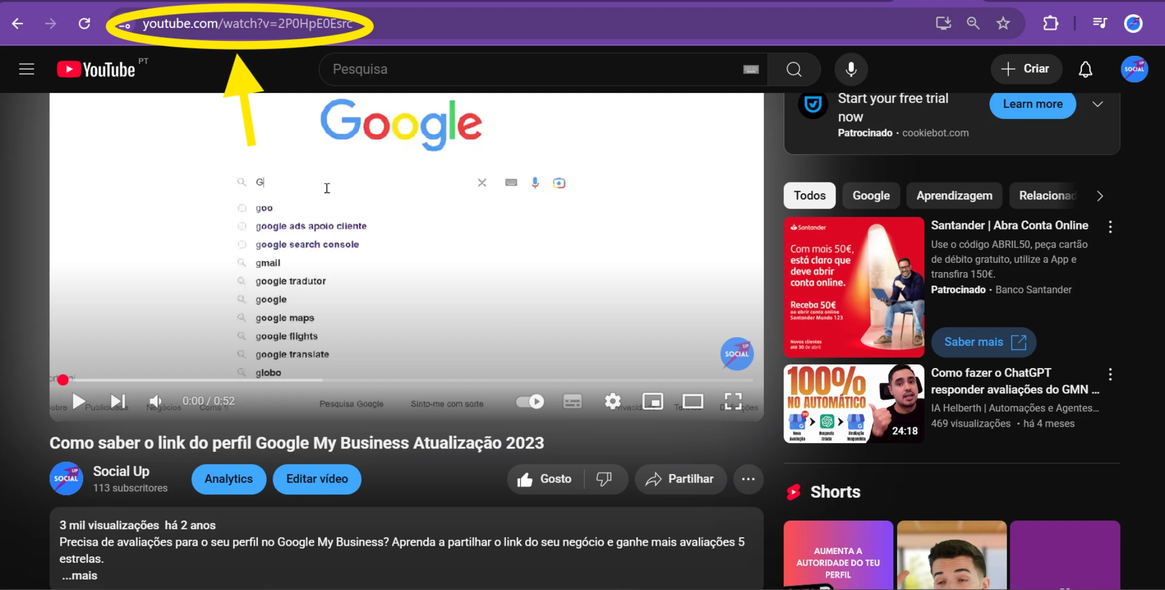Viewport: 1165px width, 590px height.
Task: Open site information icon in address bar
Action: tap(125, 25)
